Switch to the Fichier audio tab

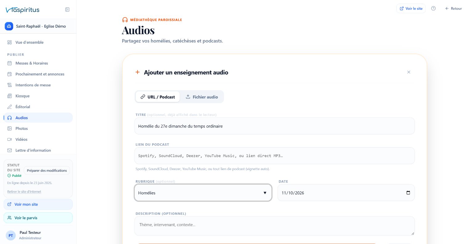click(x=202, y=97)
